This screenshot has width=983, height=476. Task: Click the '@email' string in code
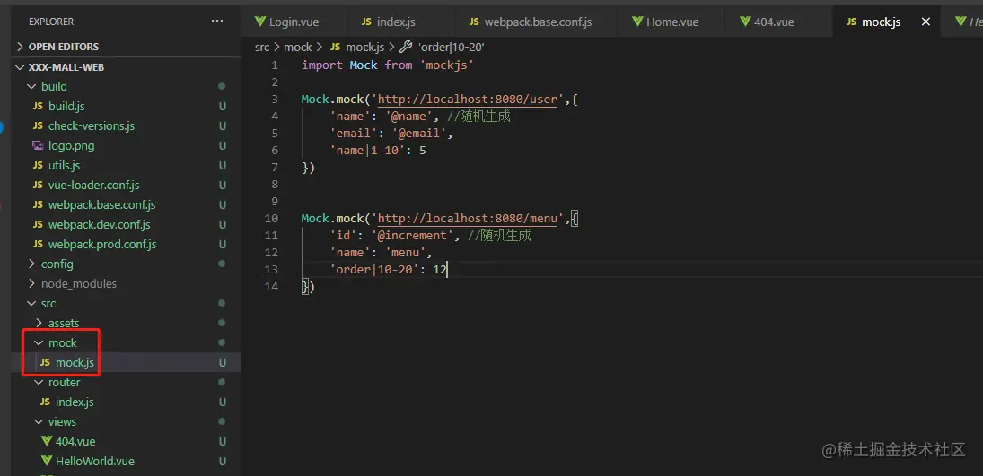tap(419, 134)
